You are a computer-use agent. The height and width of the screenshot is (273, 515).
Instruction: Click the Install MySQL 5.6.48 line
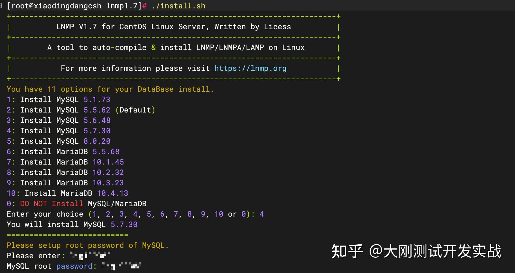(59, 121)
